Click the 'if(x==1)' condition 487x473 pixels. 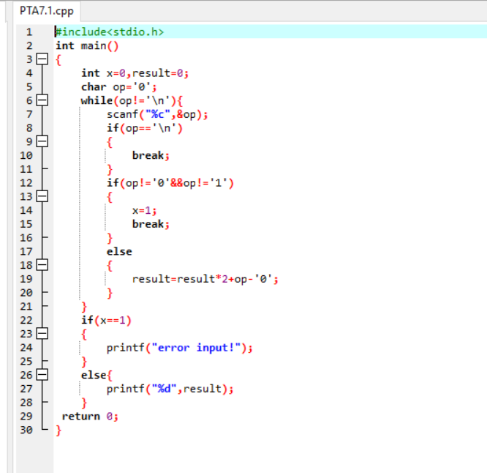[106, 320]
